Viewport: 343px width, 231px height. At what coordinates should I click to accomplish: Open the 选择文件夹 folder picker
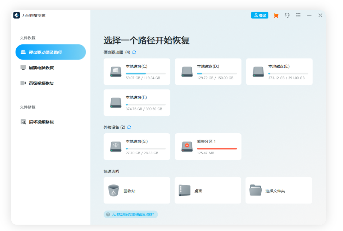tap(279, 190)
